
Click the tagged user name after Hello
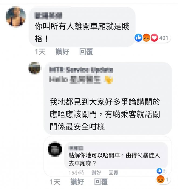click(85, 80)
